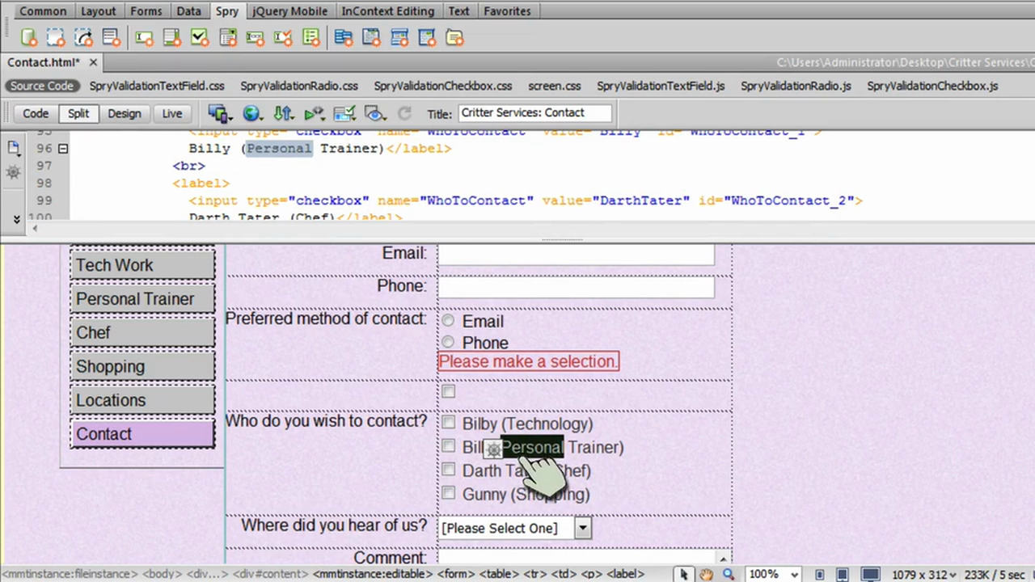
Task: Check the Gunny (Shopping) checkbox
Action: click(x=449, y=495)
